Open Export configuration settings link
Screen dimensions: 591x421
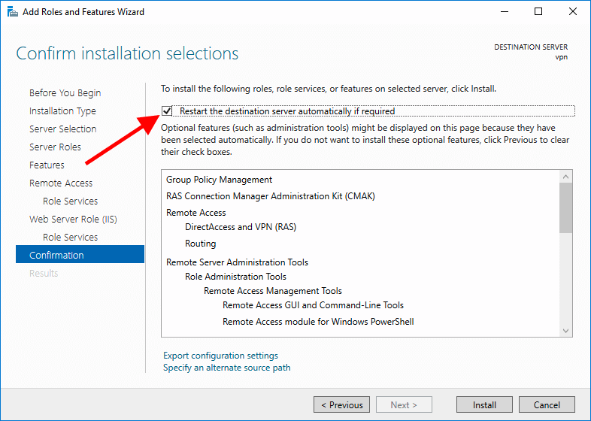[220, 356]
